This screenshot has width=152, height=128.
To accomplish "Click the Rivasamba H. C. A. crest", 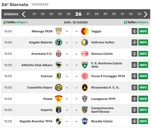I will (x=85, y=87).
